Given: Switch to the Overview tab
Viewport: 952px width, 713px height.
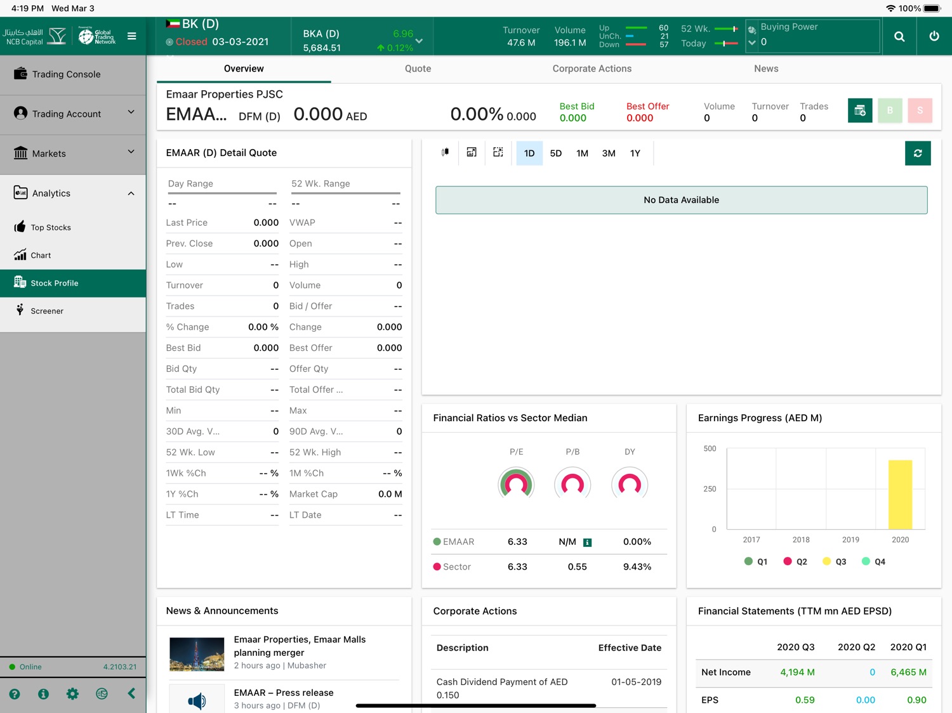Looking at the screenshot, I should tap(244, 69).
